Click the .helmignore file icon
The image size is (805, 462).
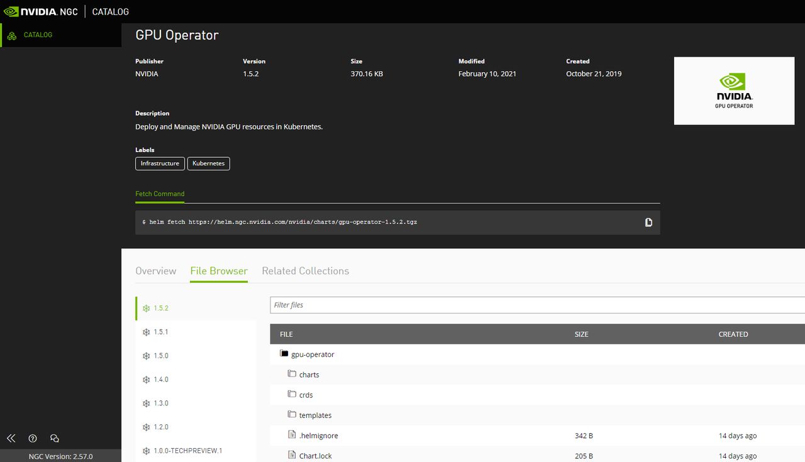point(292,435)
